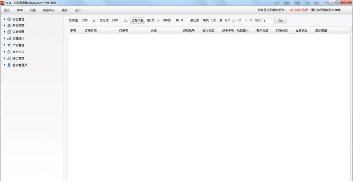Expand the 广告管理 tree node arrow
Viewport: 353px width, 181px height.
[x=4, y=45]
